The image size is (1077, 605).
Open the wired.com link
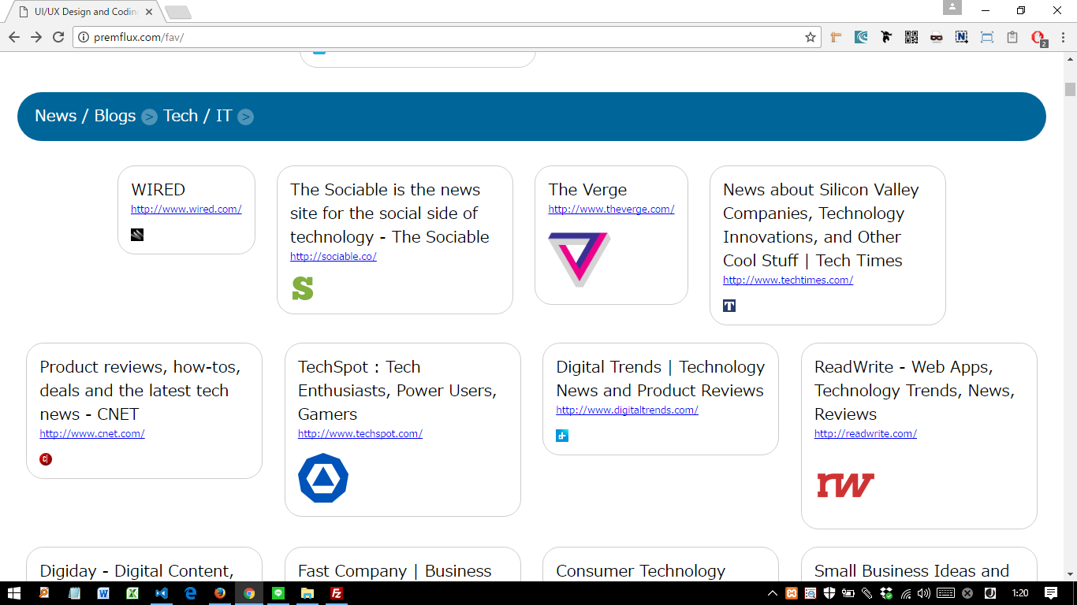(x=186, y=209)
